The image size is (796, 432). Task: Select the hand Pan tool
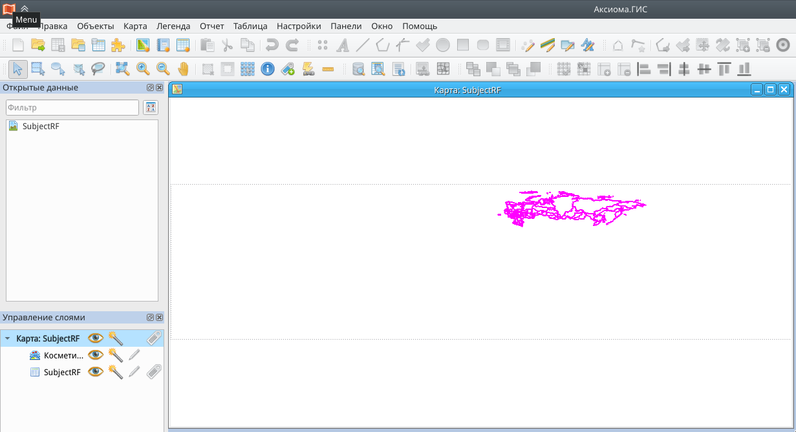point(184,68)
